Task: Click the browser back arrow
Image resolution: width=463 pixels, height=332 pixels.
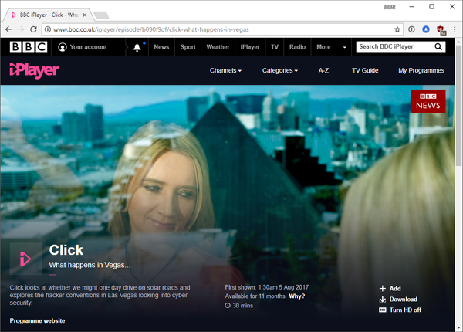Action: [x=8, y=29]
